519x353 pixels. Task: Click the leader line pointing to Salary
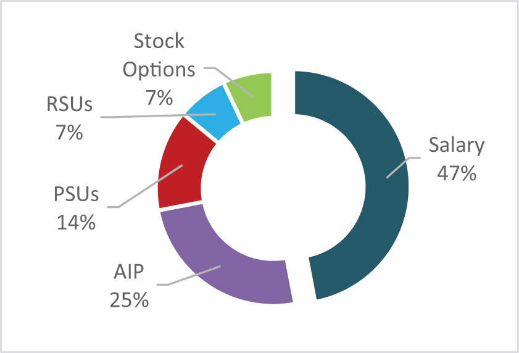(x=404, y=168)
